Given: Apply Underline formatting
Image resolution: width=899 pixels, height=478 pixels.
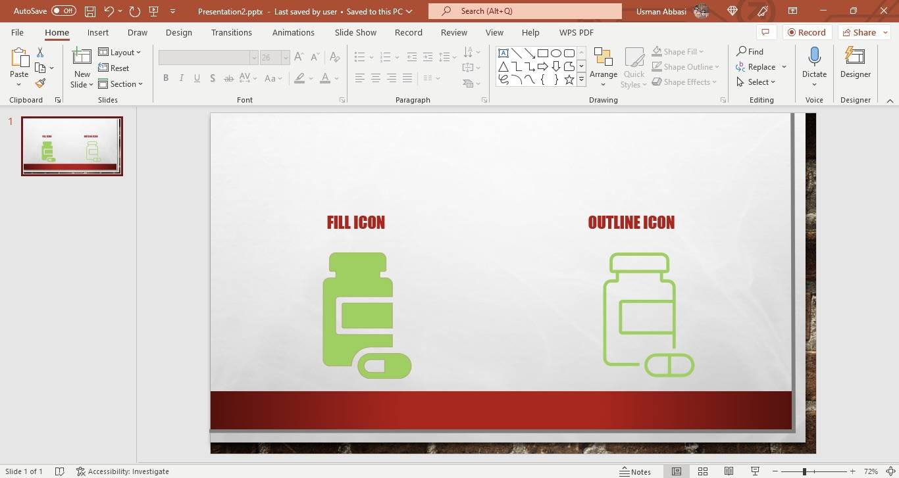Looking at the screenshot, I should (197, 78).
